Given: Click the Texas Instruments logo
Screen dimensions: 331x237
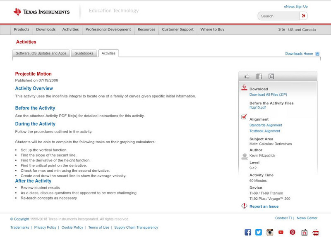Looking at the screenshot, I should click(x=41, y=12).
